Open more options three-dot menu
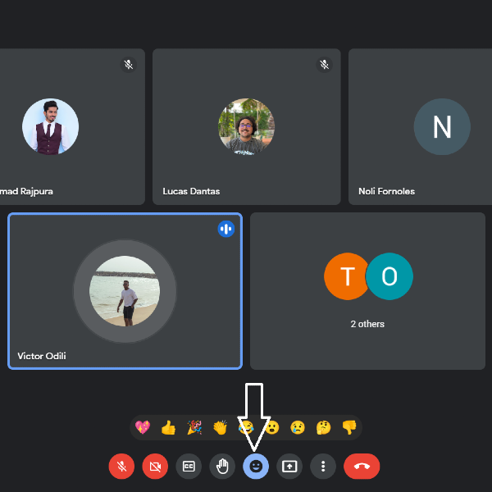492x492 pixels. tap(323, 467)
